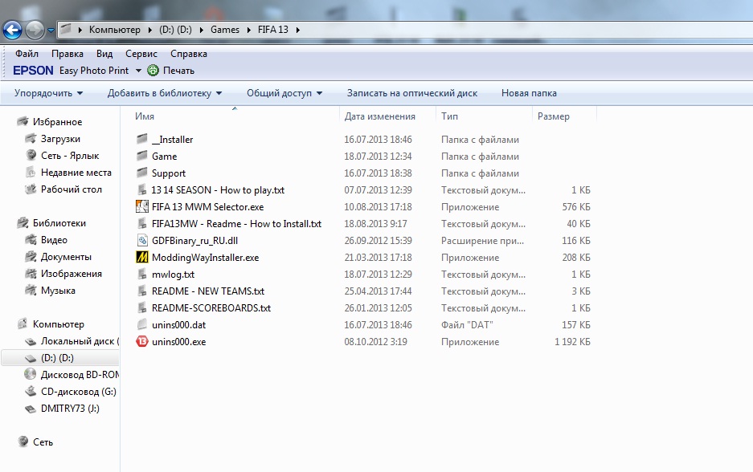Screen dimensions: 753x472
Task: Select the unins000.dat file icon
Action: (x=141, y=325)
